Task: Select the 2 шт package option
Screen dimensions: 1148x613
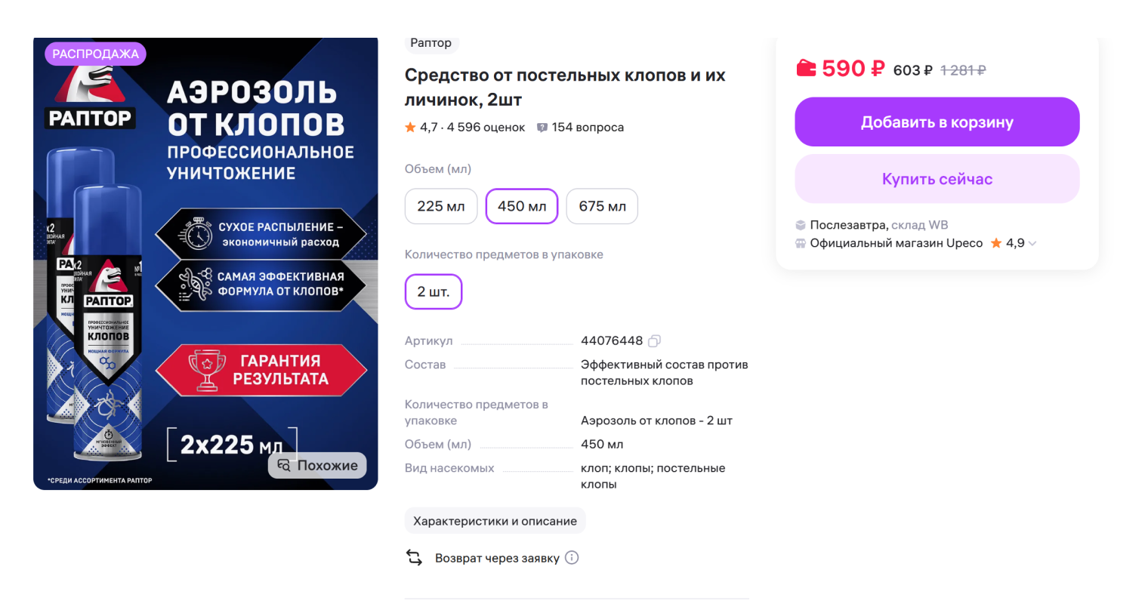Action: [433, 291]
